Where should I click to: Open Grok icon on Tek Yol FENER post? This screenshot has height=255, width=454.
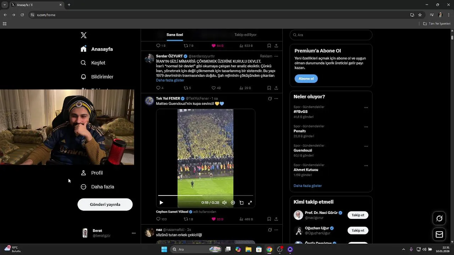270,98
